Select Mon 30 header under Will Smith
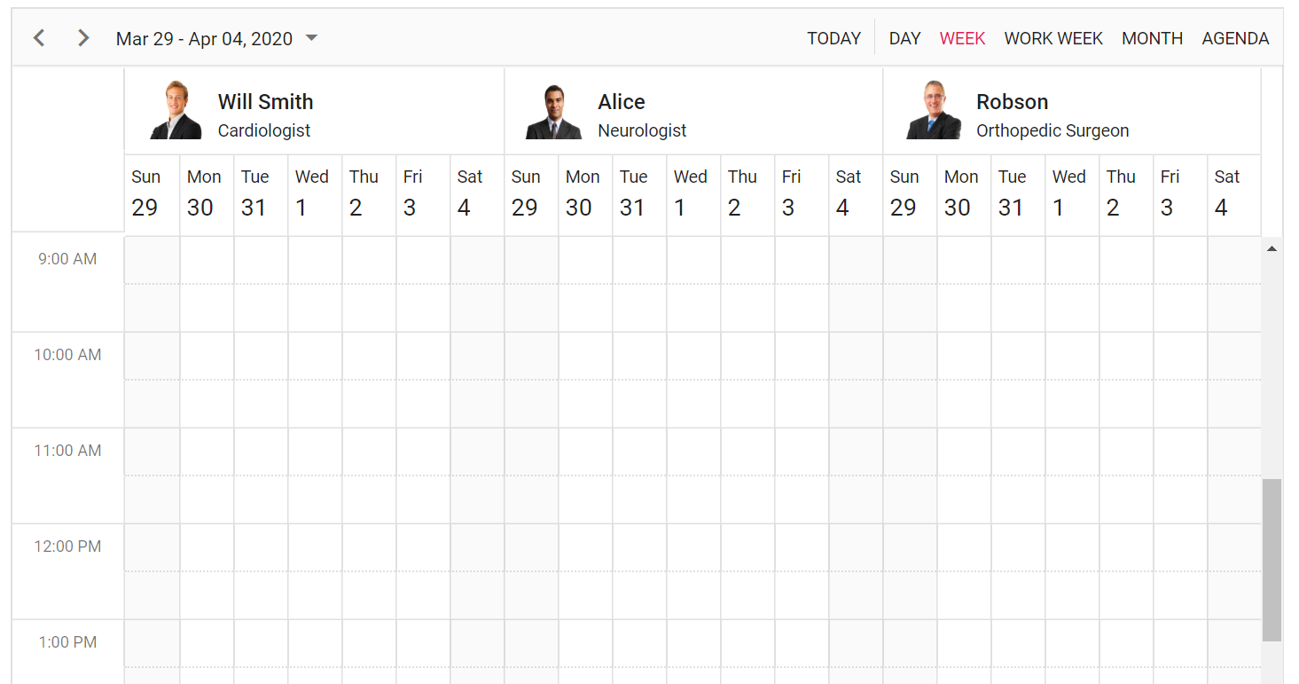 pos(207,193)
